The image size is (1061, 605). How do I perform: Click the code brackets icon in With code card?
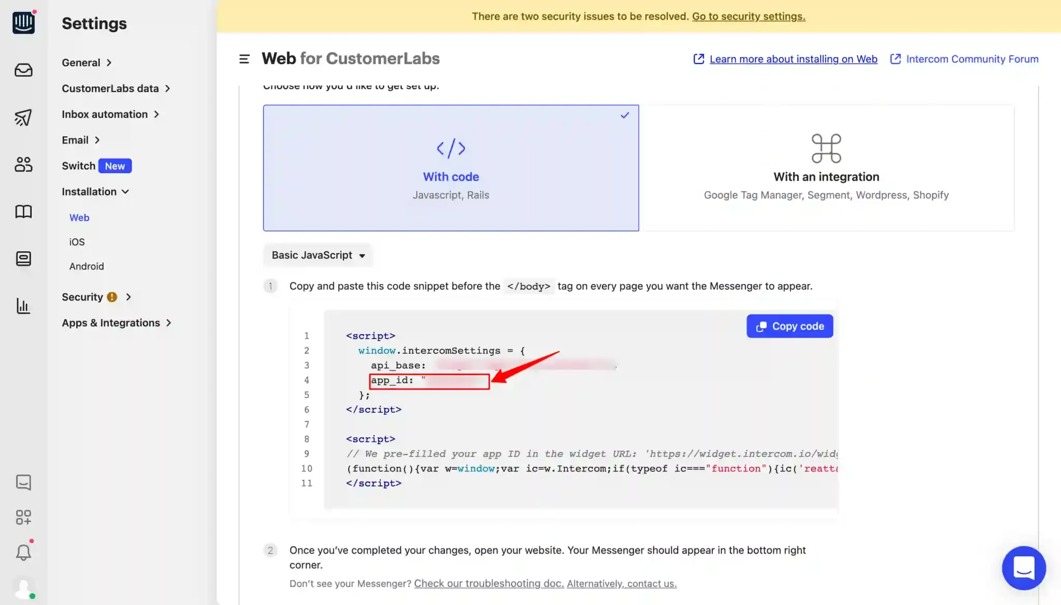click(451, 149)
